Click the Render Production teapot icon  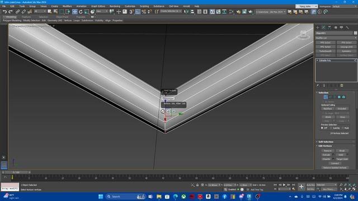point(251,12)
